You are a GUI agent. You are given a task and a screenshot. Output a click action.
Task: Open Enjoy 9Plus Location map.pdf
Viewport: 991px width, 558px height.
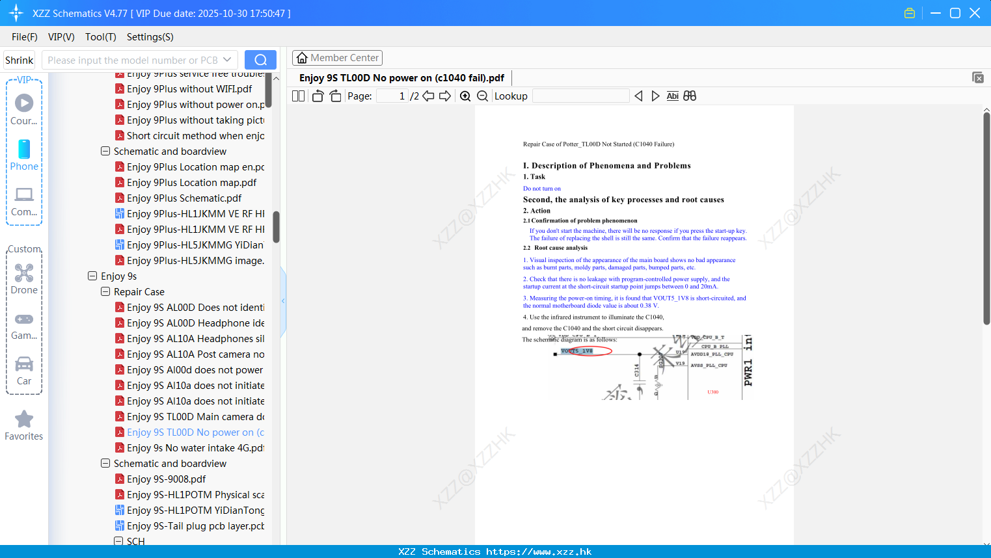192,182
